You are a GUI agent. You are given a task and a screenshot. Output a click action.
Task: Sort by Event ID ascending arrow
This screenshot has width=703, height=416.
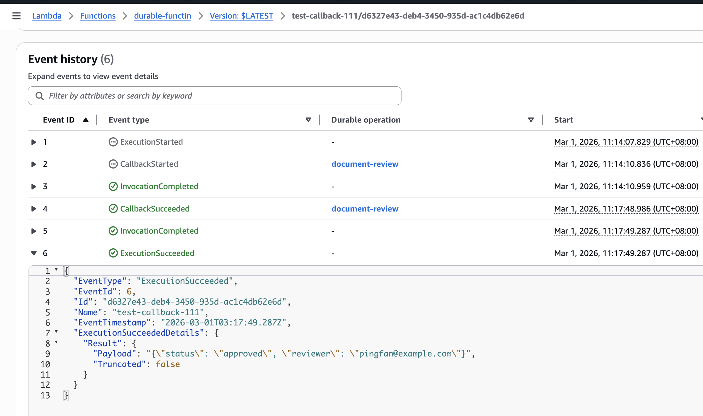point(86,120)
